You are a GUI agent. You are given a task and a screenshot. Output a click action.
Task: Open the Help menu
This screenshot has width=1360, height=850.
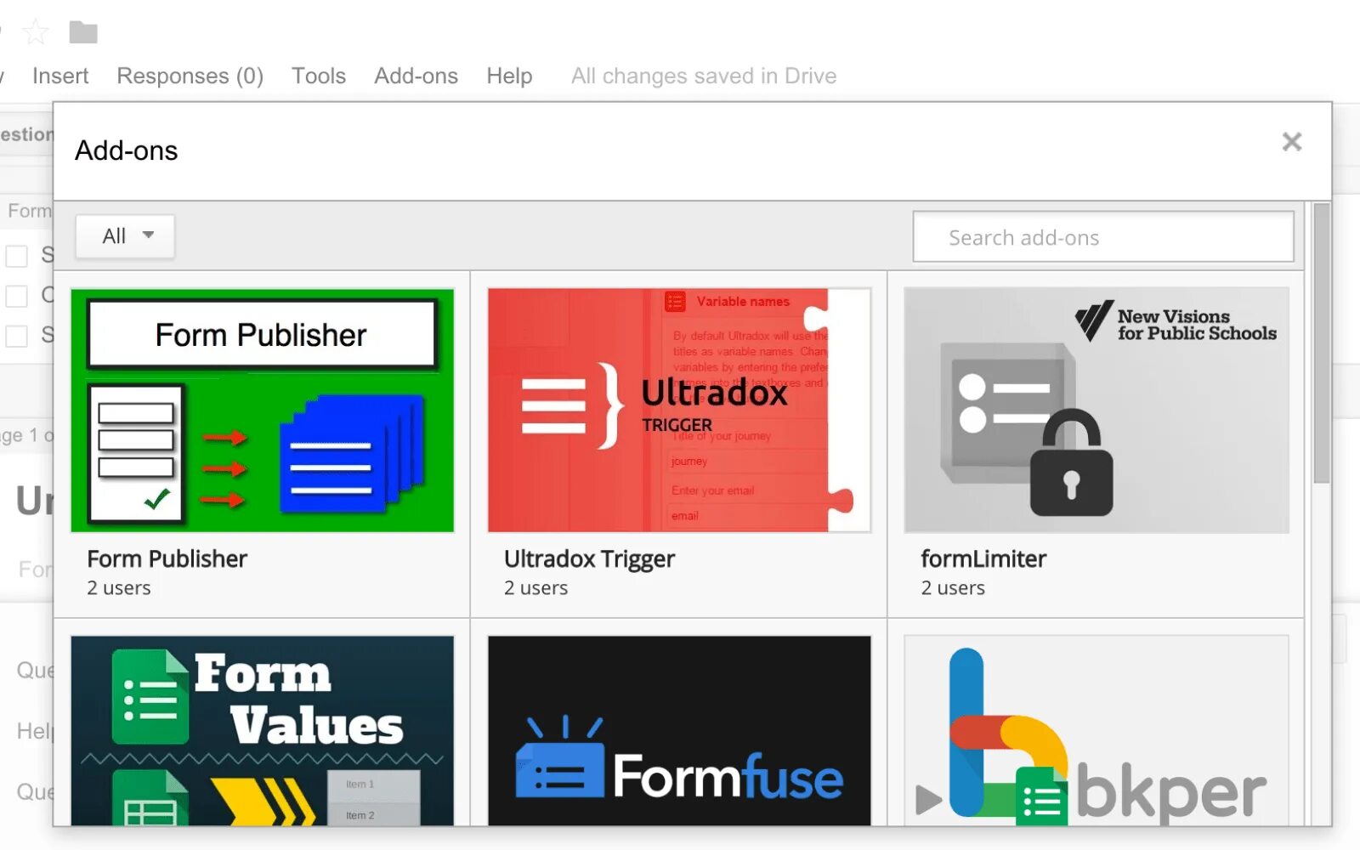pos(509,76)
